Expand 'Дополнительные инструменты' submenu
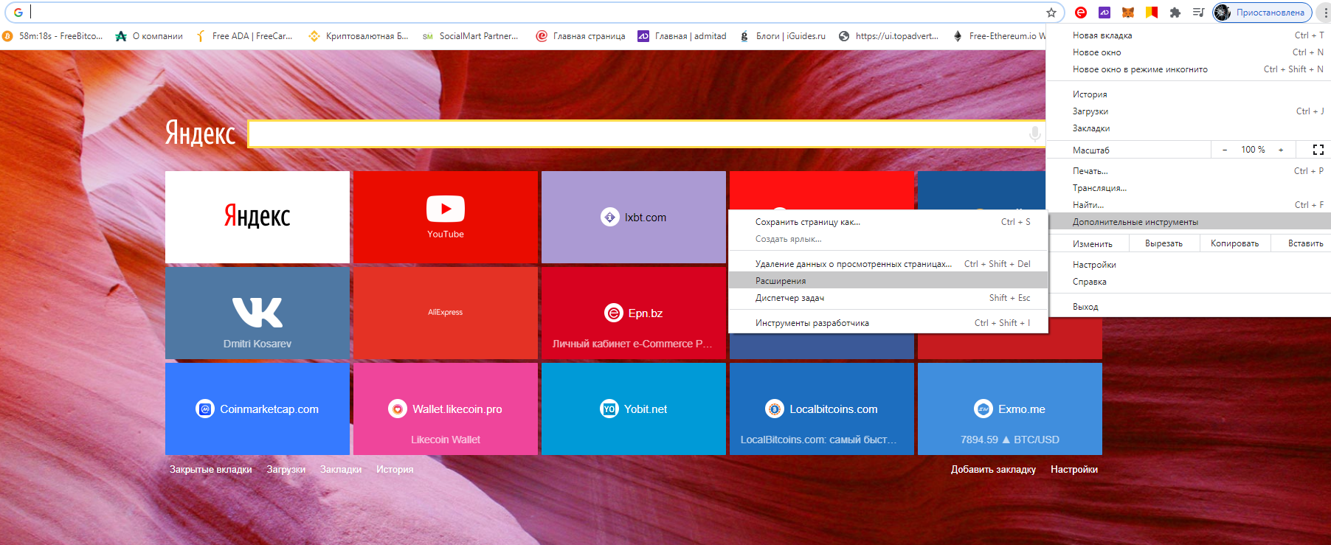Screen dimensions: 1331x545 click(x=1189, y=222)
